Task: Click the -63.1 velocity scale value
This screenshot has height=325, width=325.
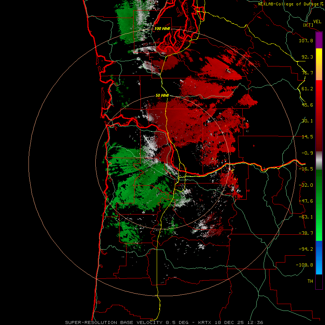Action: 306,217
